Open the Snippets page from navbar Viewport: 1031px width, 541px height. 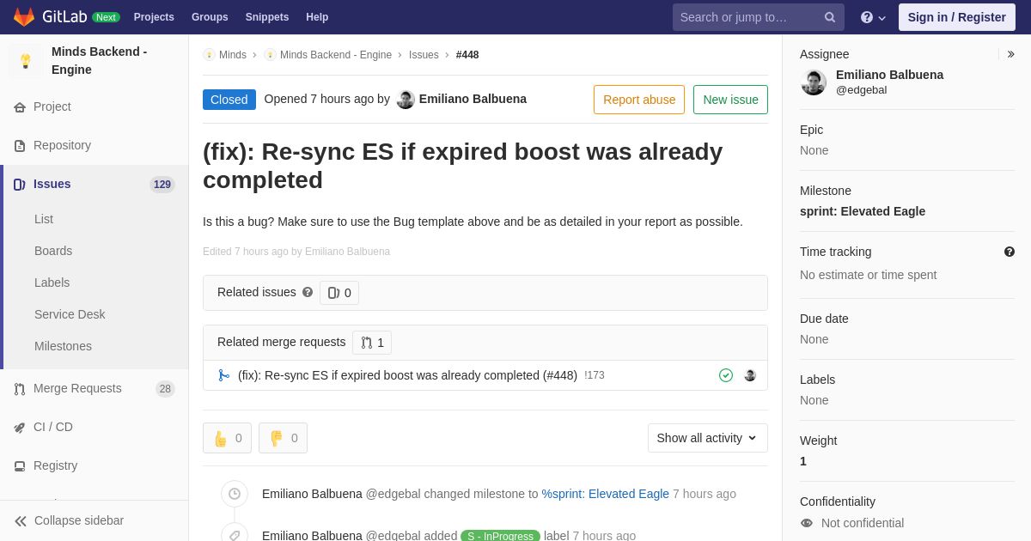pos(267,17)
